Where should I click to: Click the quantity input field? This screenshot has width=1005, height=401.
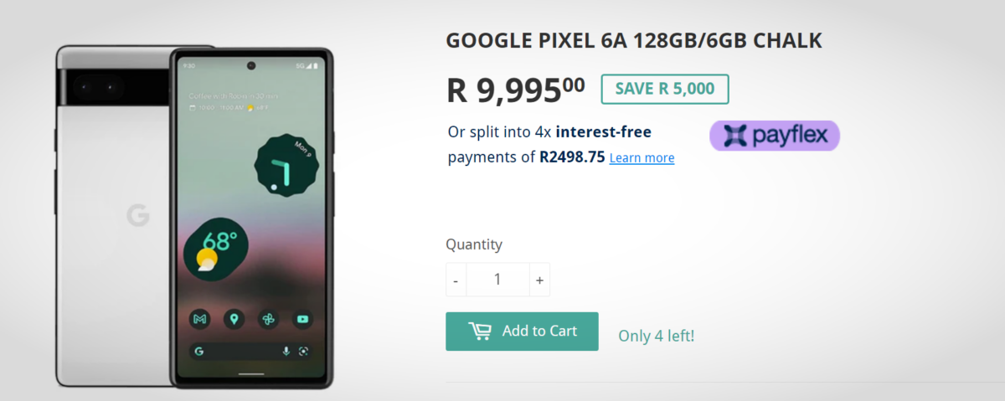coord(497,280)
